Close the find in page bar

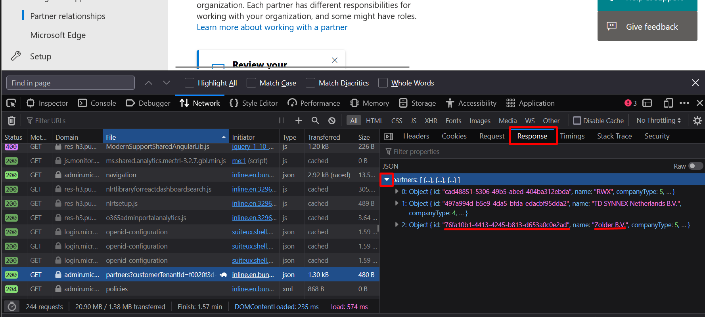pos(695,83)
